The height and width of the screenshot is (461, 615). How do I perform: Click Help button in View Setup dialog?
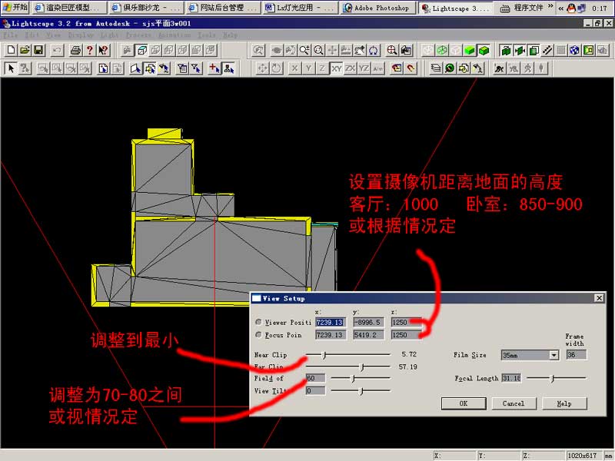tap(564, 403)
